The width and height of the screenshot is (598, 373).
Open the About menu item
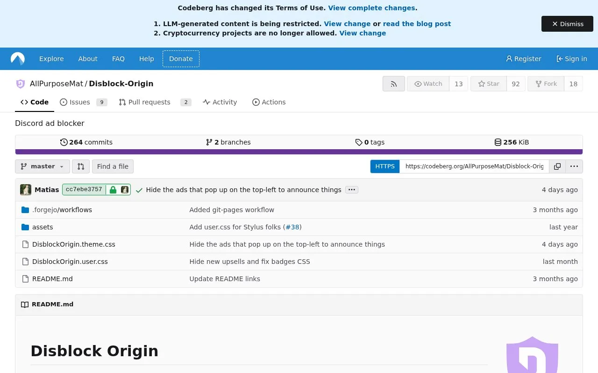88,59
